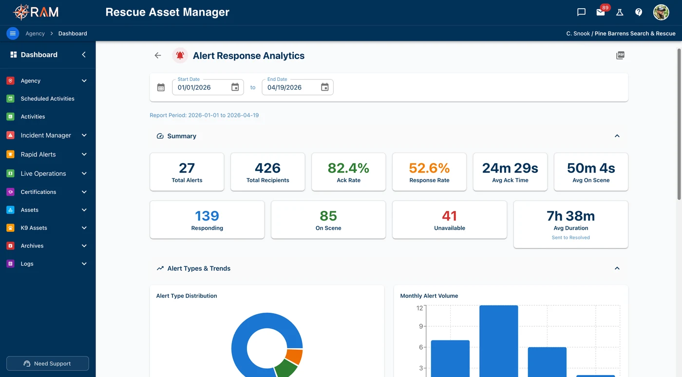
Task: Click the Assets sidebar icon
Action: pos(10,210)
